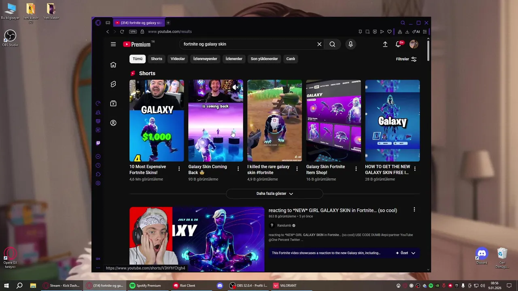Screen dimensions: 518x291
Task: Select the Canlı filter chip
Action: coord(291,59)
